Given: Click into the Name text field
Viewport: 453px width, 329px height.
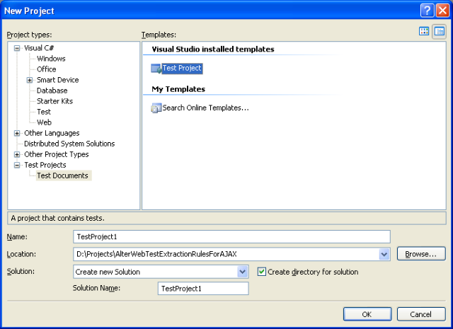Looking at the screenshot, I should [231, 237].
